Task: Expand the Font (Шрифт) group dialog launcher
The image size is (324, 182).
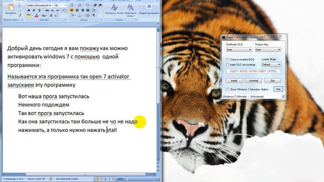Action: pyautogui.click(x=66, y=20)
